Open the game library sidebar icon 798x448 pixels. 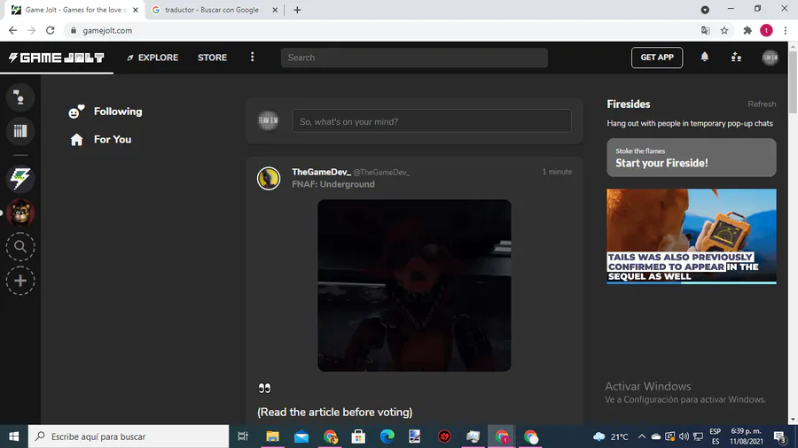20,131
